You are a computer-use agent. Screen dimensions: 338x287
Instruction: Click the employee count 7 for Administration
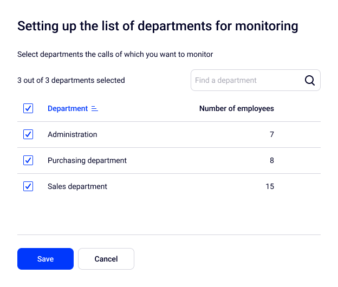click(x=271, y=134)
